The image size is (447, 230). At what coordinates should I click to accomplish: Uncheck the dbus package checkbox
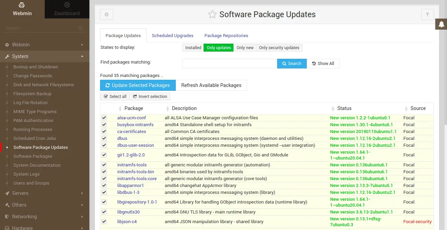[x=104, y=138]
